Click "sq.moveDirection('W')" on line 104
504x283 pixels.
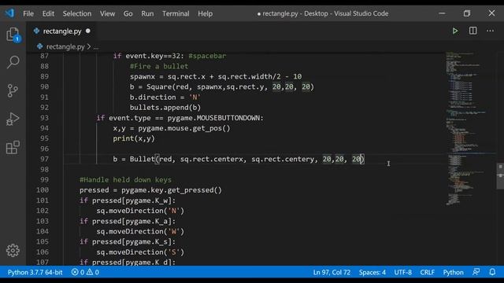(140, 231)
